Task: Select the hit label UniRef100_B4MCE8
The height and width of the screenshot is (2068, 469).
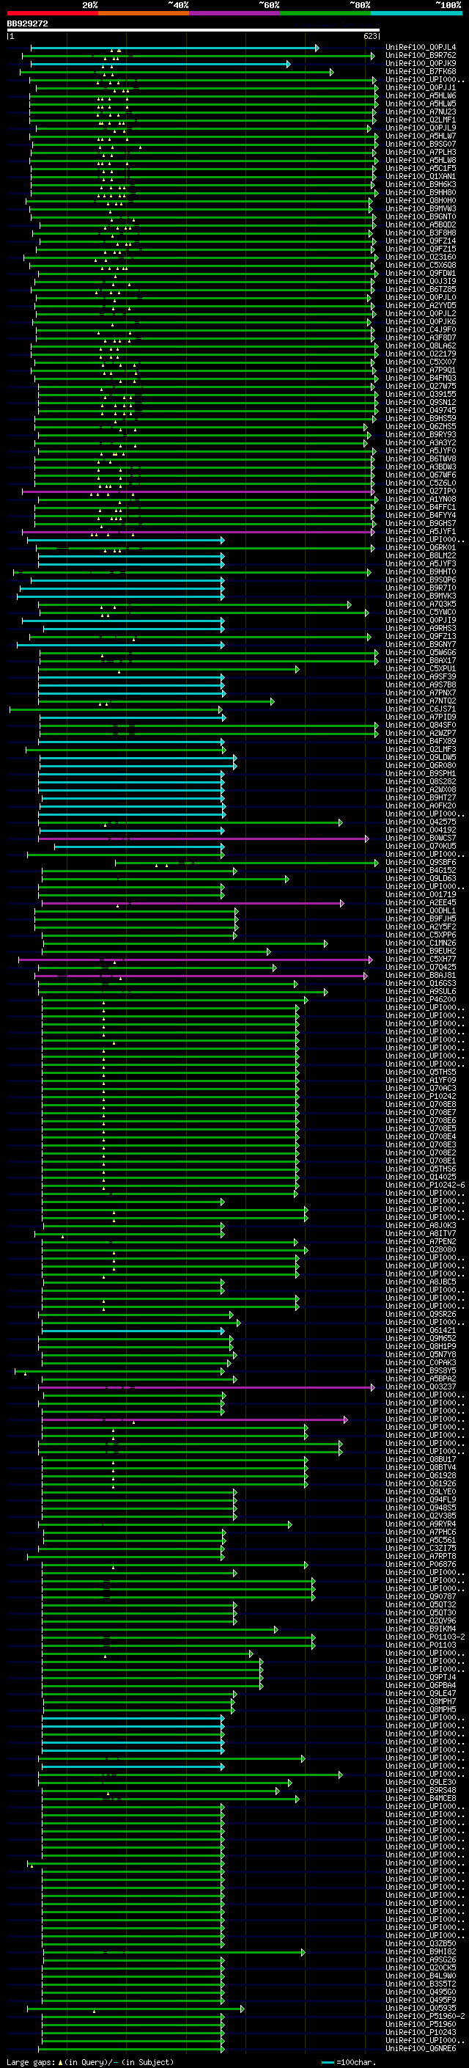Action: coord(421,1798)
